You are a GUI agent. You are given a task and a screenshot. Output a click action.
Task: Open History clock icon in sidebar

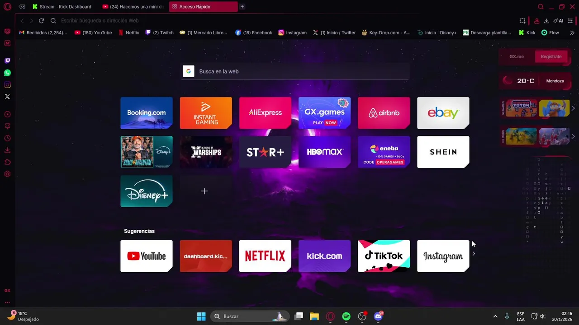coord(7,138)
